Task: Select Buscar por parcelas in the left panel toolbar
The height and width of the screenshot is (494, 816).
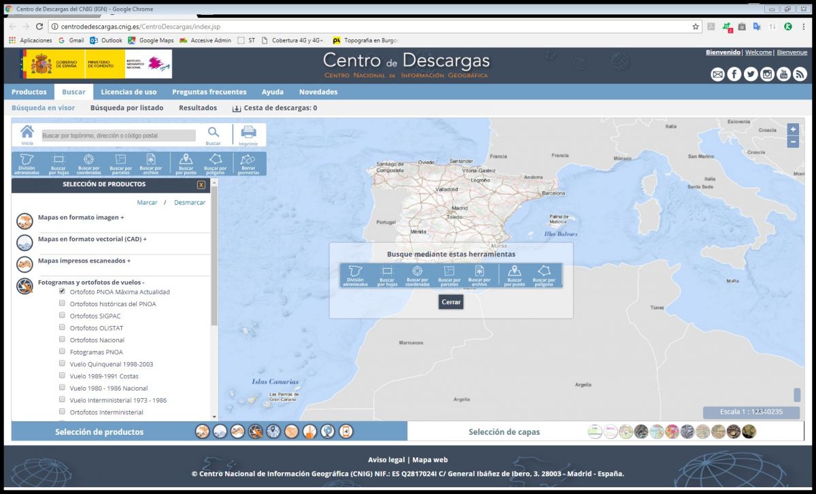Action: (120, 163)
